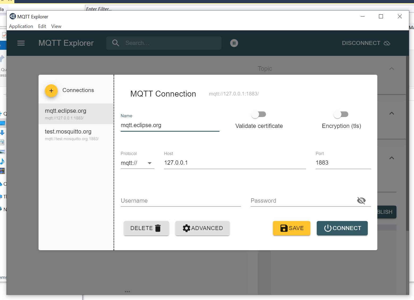Click the mqtt://127.0.0.1:1883/ header URL text

point(234,94)
